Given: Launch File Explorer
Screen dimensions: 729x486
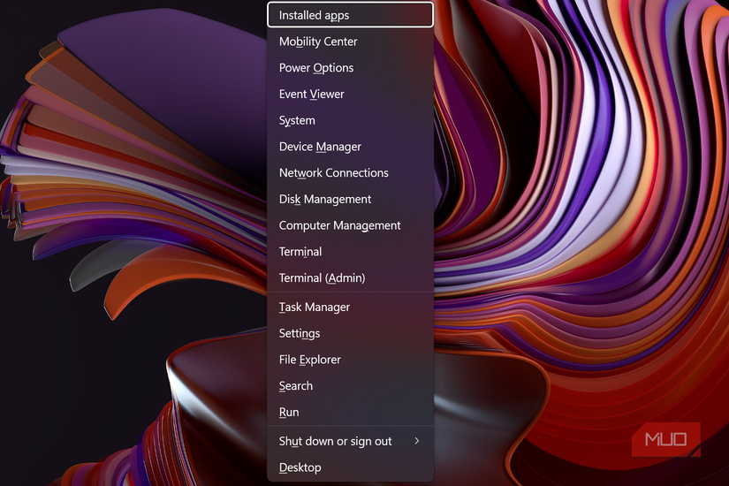Looking at the screenshot, I should click(350, 360).
